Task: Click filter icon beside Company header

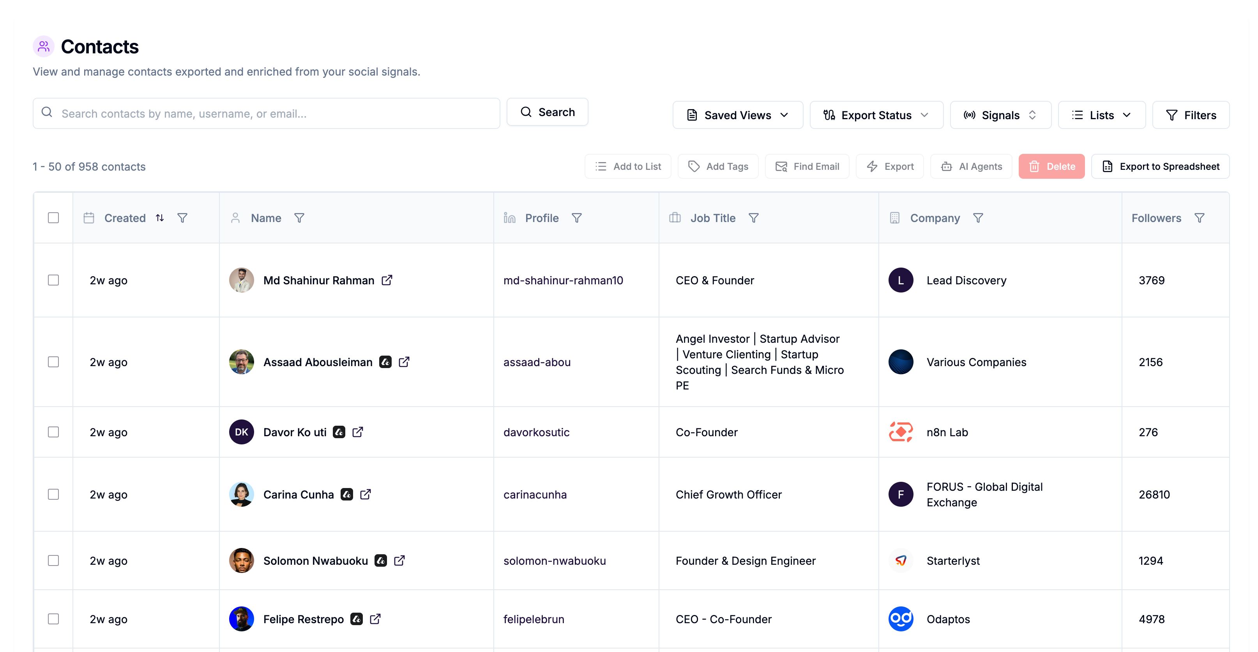Action: pyautogui.click(x=978, y=218)
